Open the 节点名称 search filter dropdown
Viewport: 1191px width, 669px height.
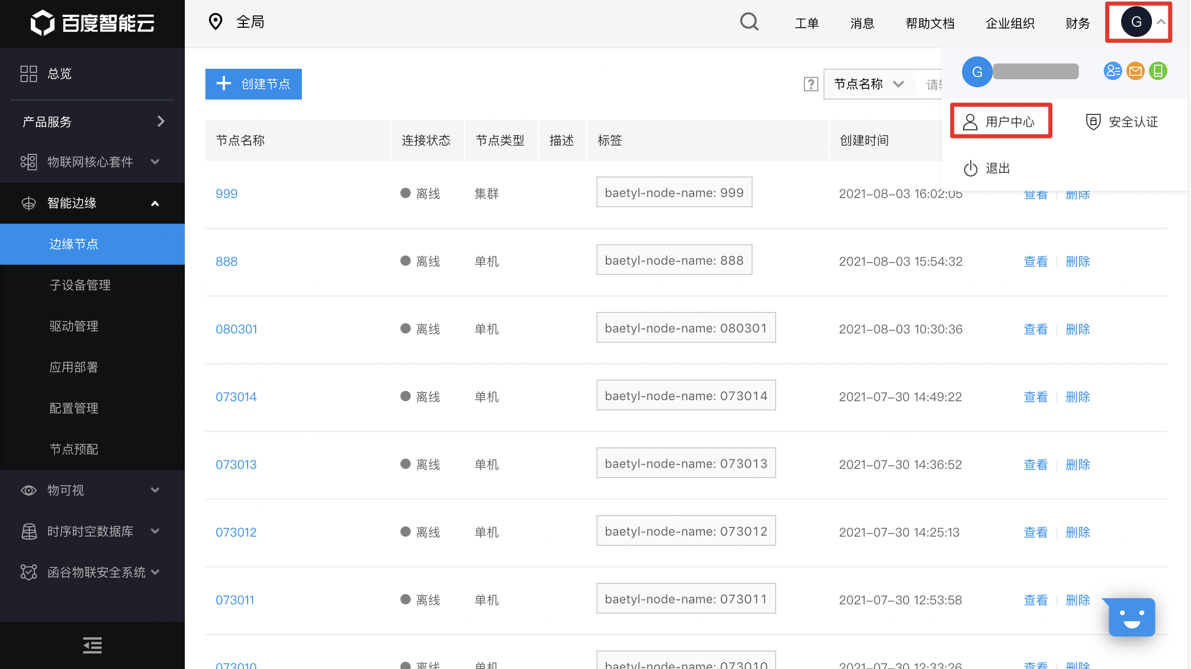(x=869, y=84)
